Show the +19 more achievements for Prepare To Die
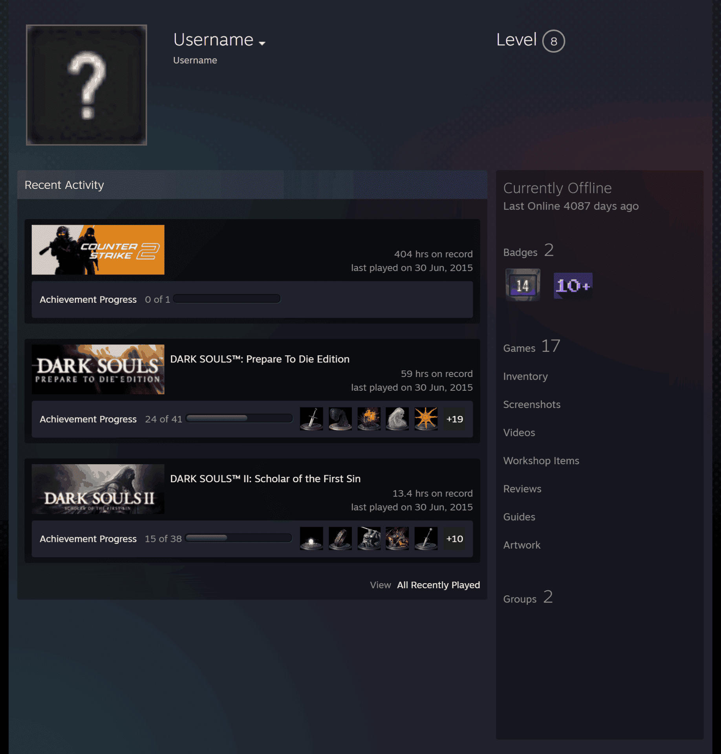 tap(454, 419)
